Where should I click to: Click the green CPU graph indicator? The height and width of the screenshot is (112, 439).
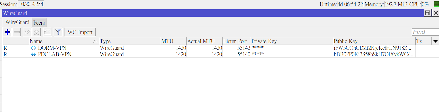click(x=436, y=4)
